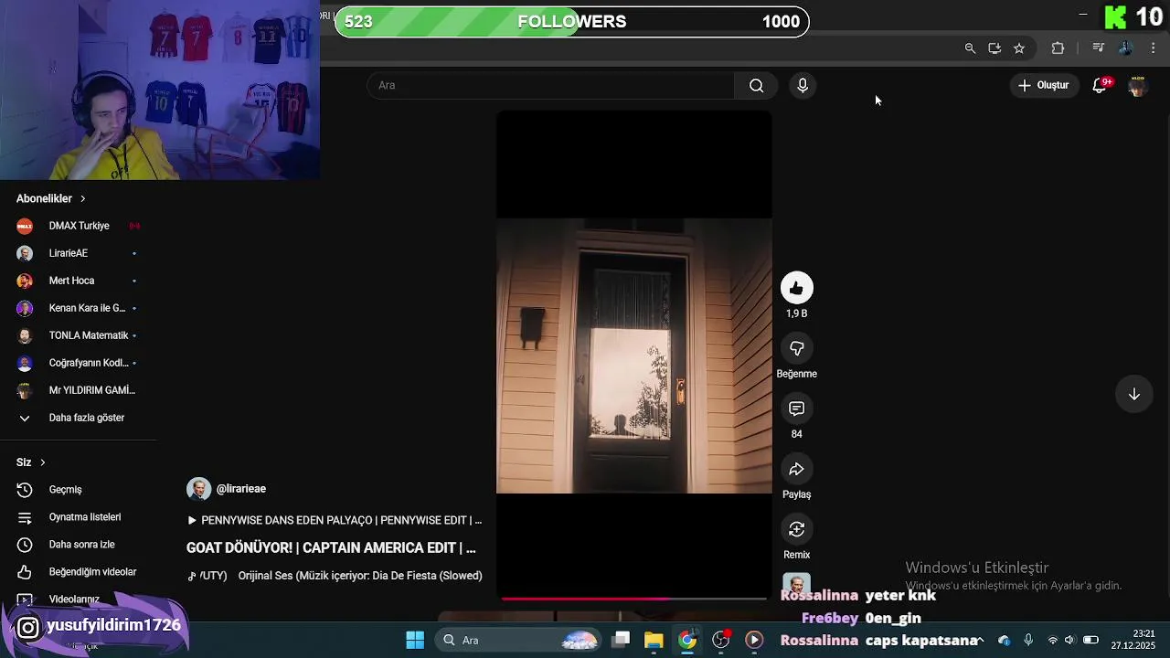Click the volume icon in system tray

coord(1069,640)
